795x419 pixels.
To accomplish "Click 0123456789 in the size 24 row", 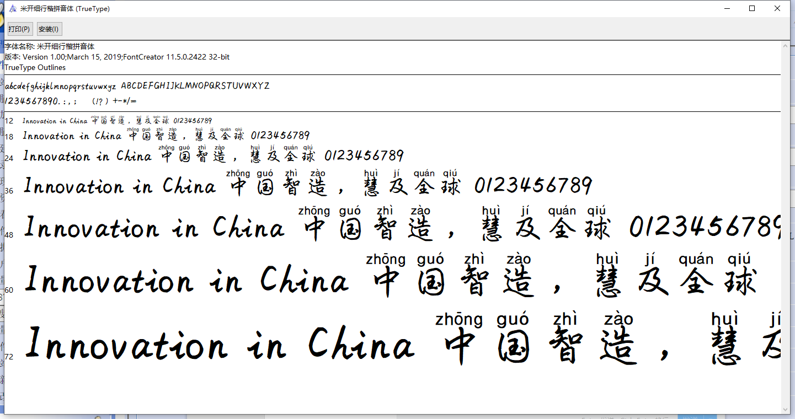I will 364,156.
